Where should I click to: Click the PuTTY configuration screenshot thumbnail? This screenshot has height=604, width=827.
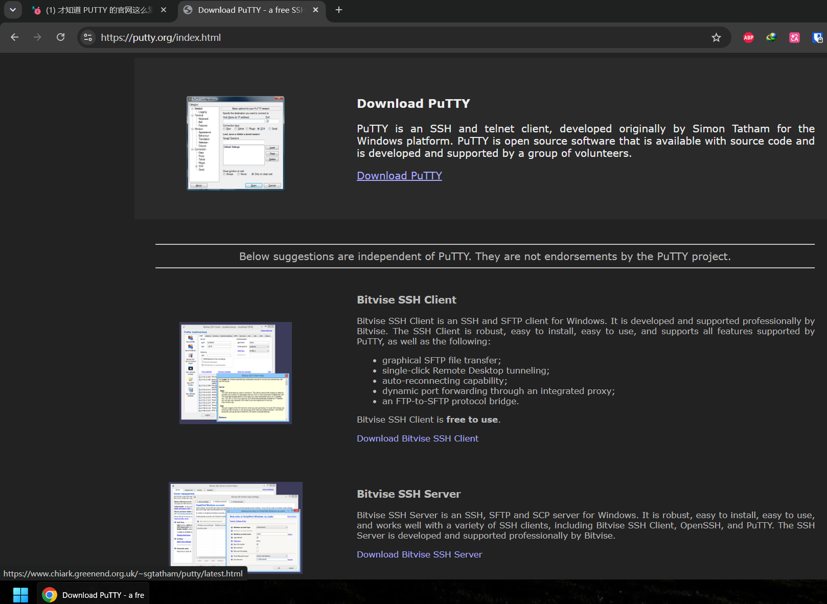236,143
